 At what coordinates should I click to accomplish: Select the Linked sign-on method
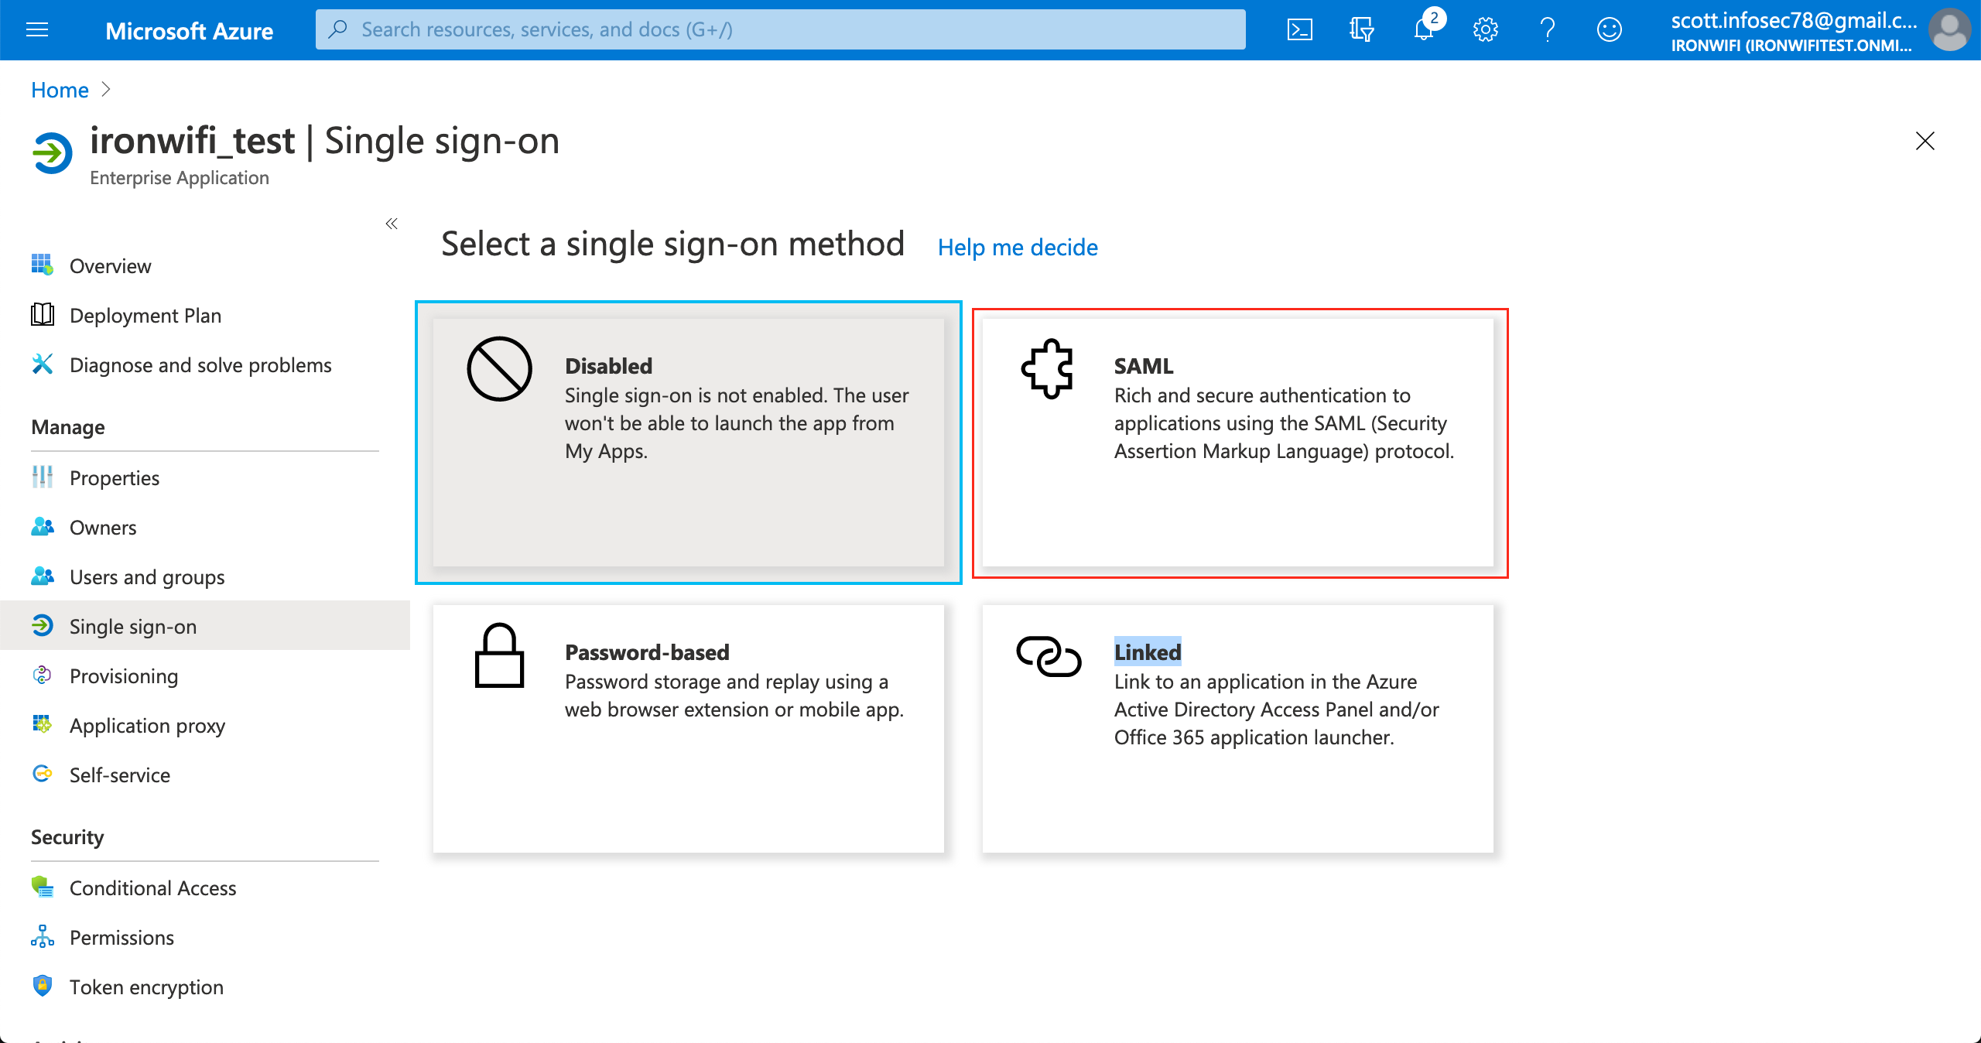[x=1238, y=727]
